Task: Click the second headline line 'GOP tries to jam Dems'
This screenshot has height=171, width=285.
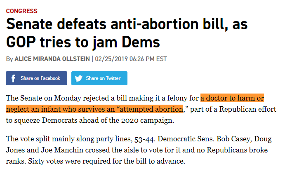Action: click(83, 42)
